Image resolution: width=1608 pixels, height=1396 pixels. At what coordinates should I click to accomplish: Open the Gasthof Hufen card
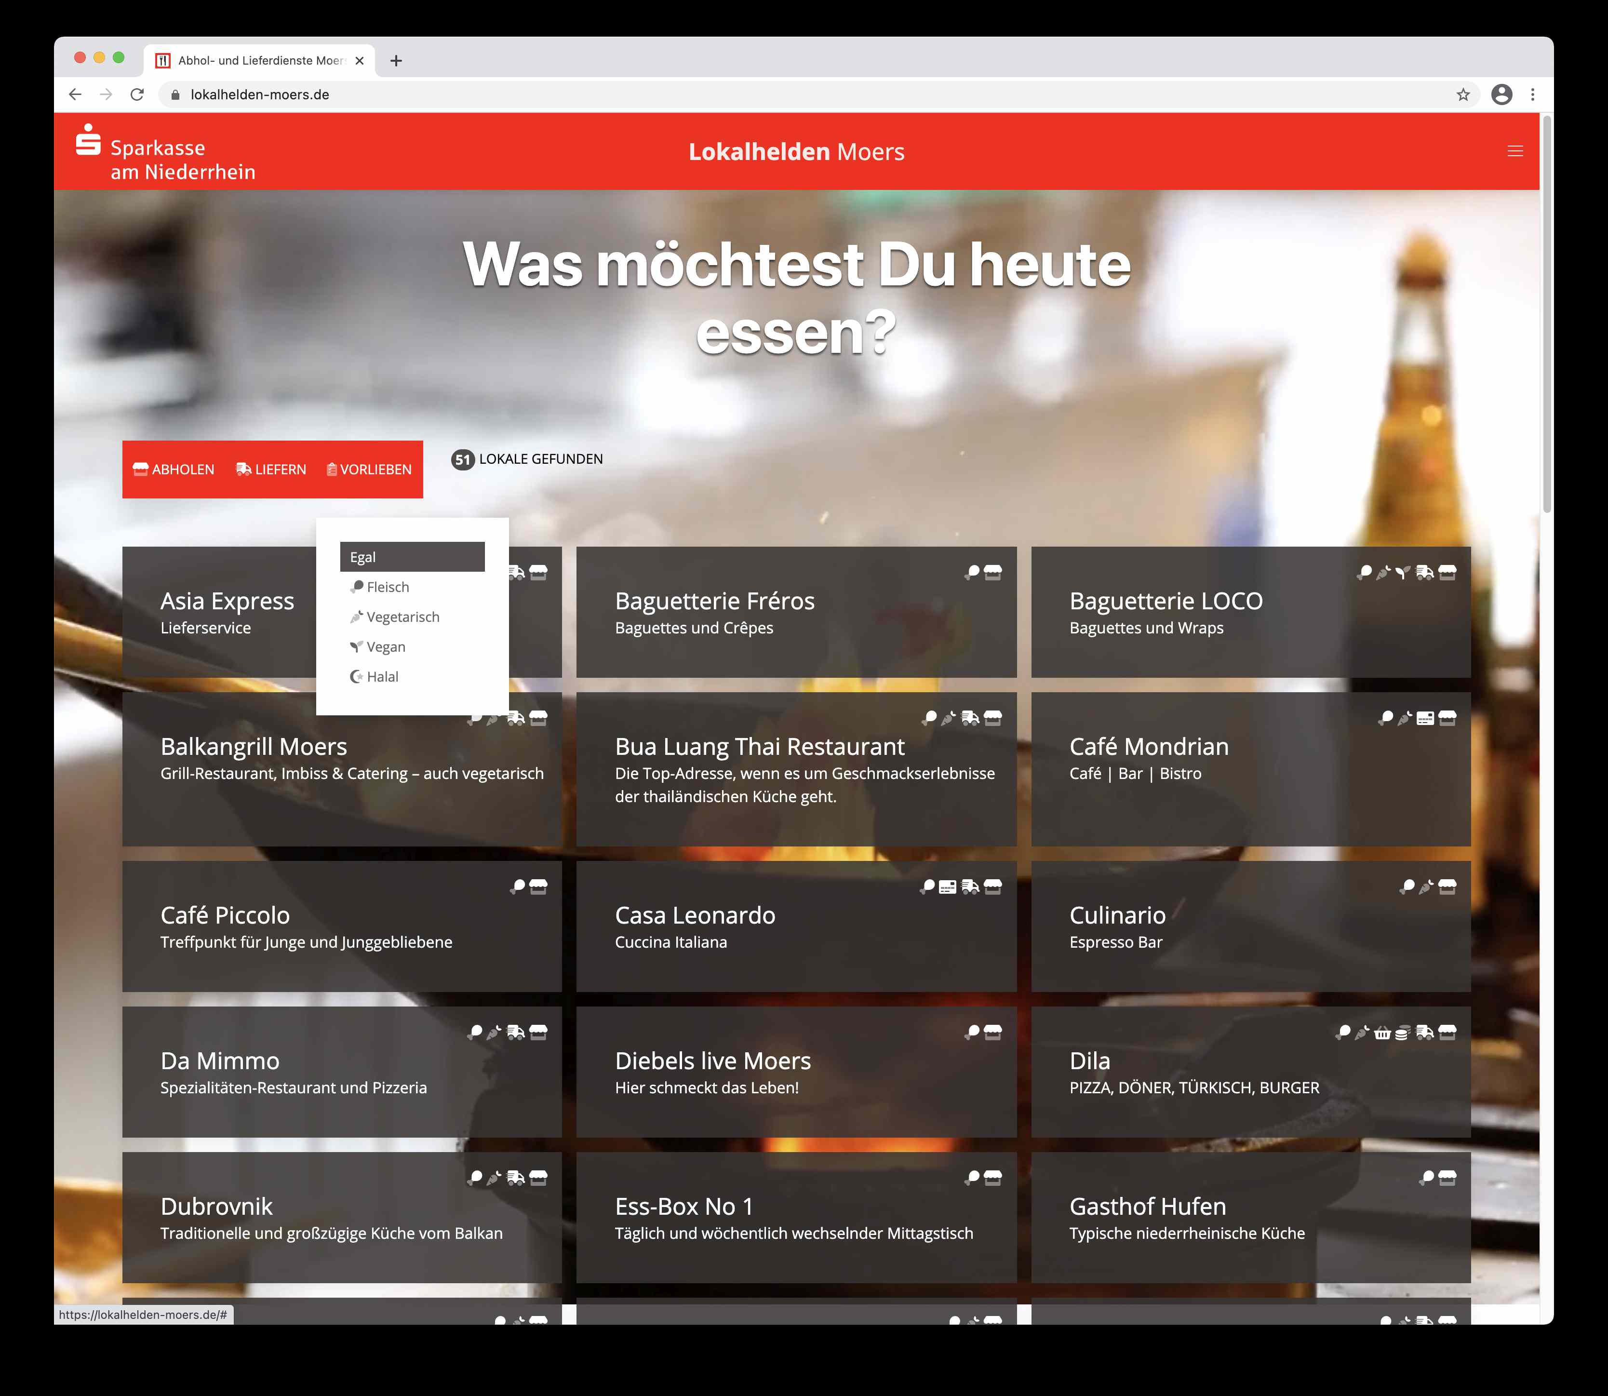coord(1251,1218)
